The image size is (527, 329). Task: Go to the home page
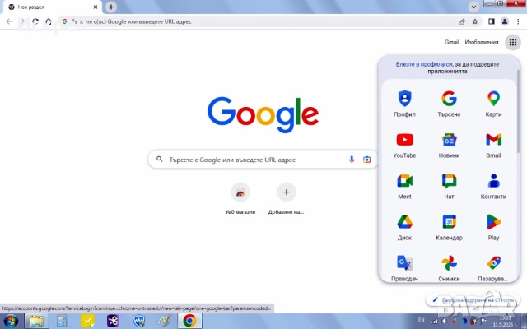[x=49, y=21]
